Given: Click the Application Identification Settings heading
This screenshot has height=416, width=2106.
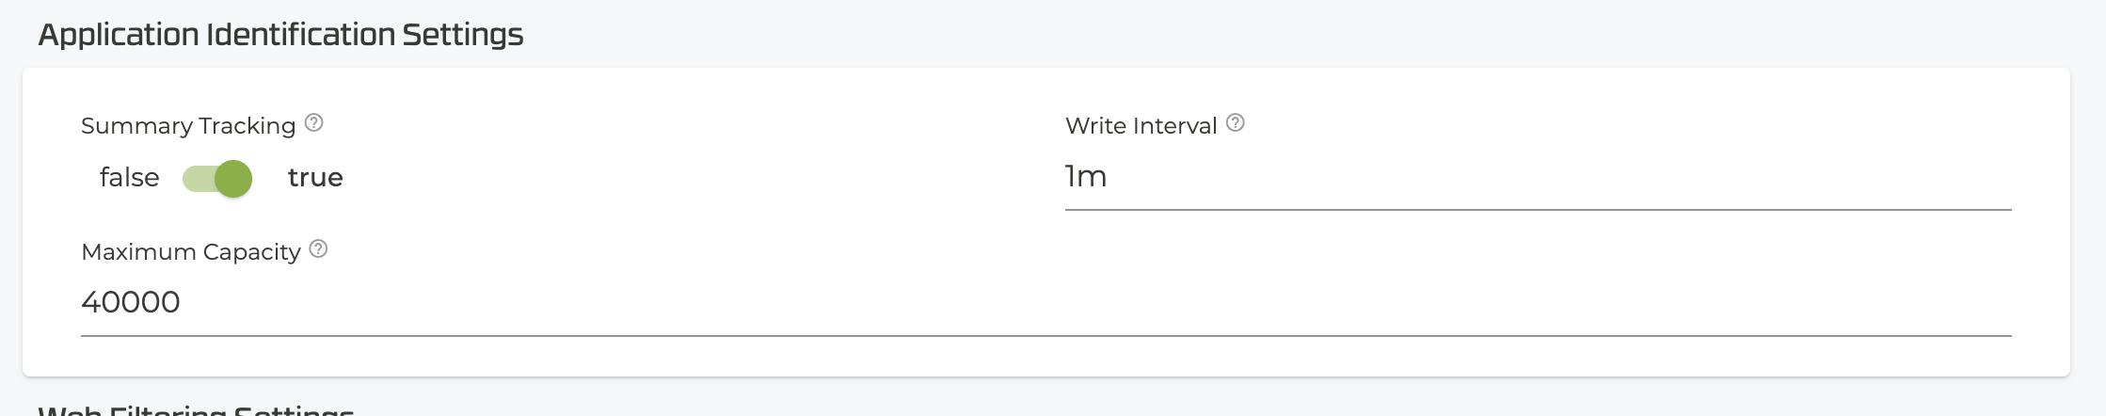Looking at the screenshot, I should tap(280, 35).
